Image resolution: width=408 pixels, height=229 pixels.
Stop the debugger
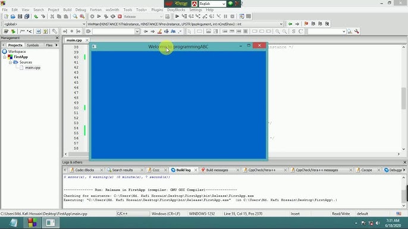(233, 17)
